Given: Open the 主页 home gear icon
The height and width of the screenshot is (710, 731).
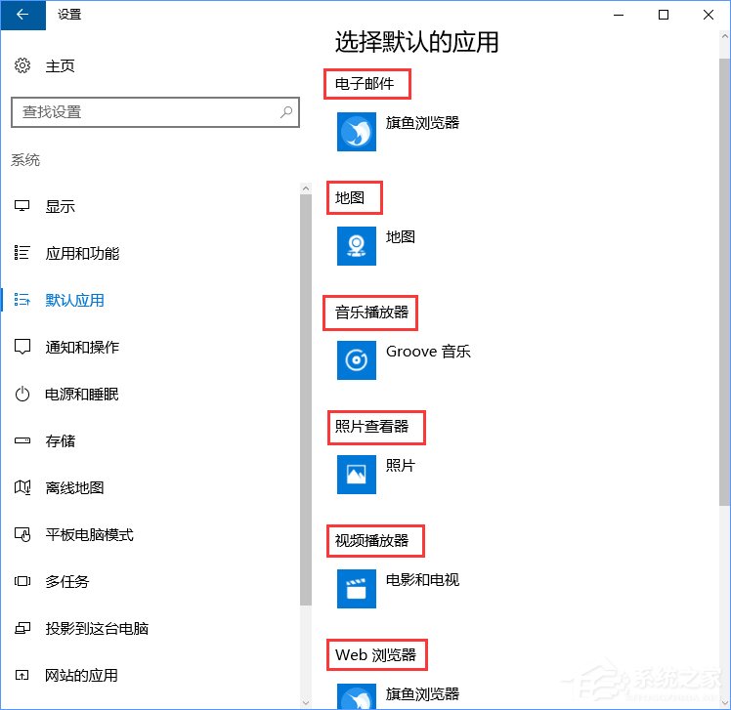Looking at the screenshot, I should click(22, 65).
